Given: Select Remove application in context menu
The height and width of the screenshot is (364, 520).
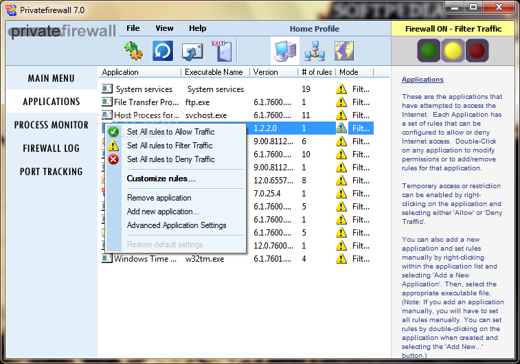Looking at the screenshot, I should [159, 198].
